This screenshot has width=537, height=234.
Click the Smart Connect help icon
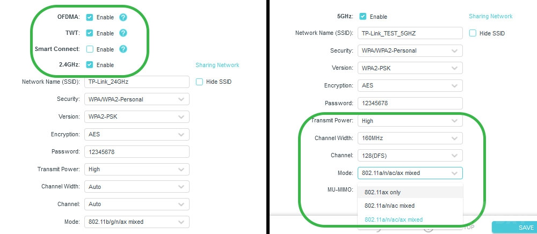[x=123, y=49]
